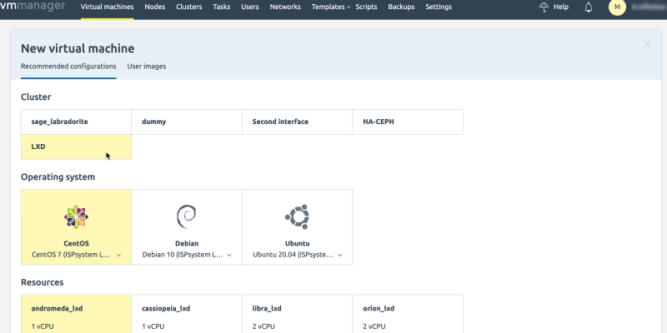Click the blurred username in header
This screenshot has height=333, width=667.
649,7
